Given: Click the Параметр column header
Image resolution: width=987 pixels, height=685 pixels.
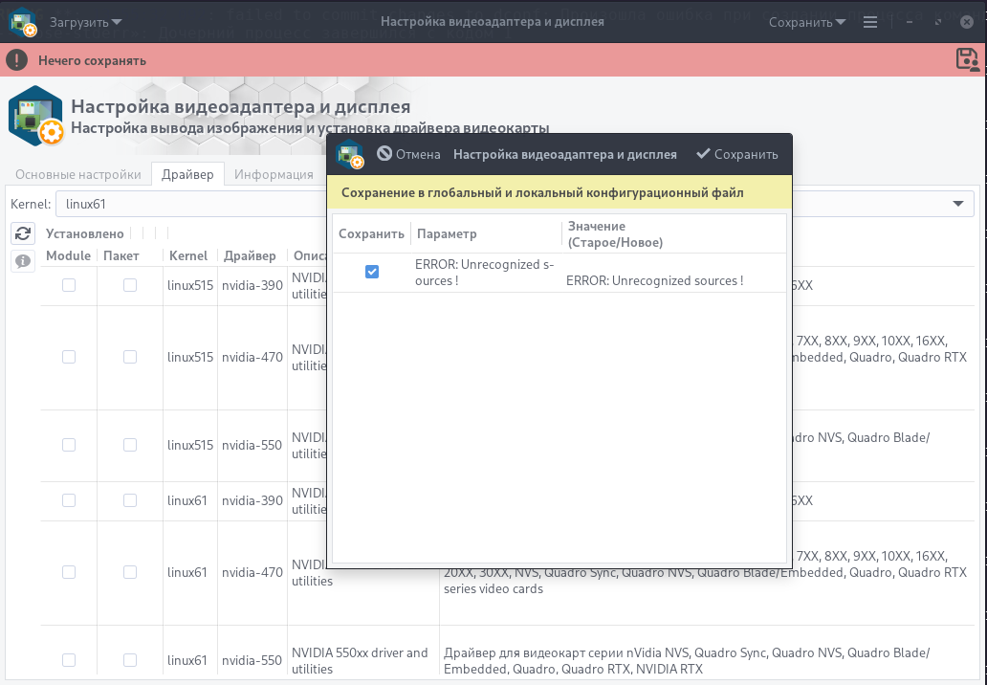Looking at the screenshot, I should click(447, 233).
